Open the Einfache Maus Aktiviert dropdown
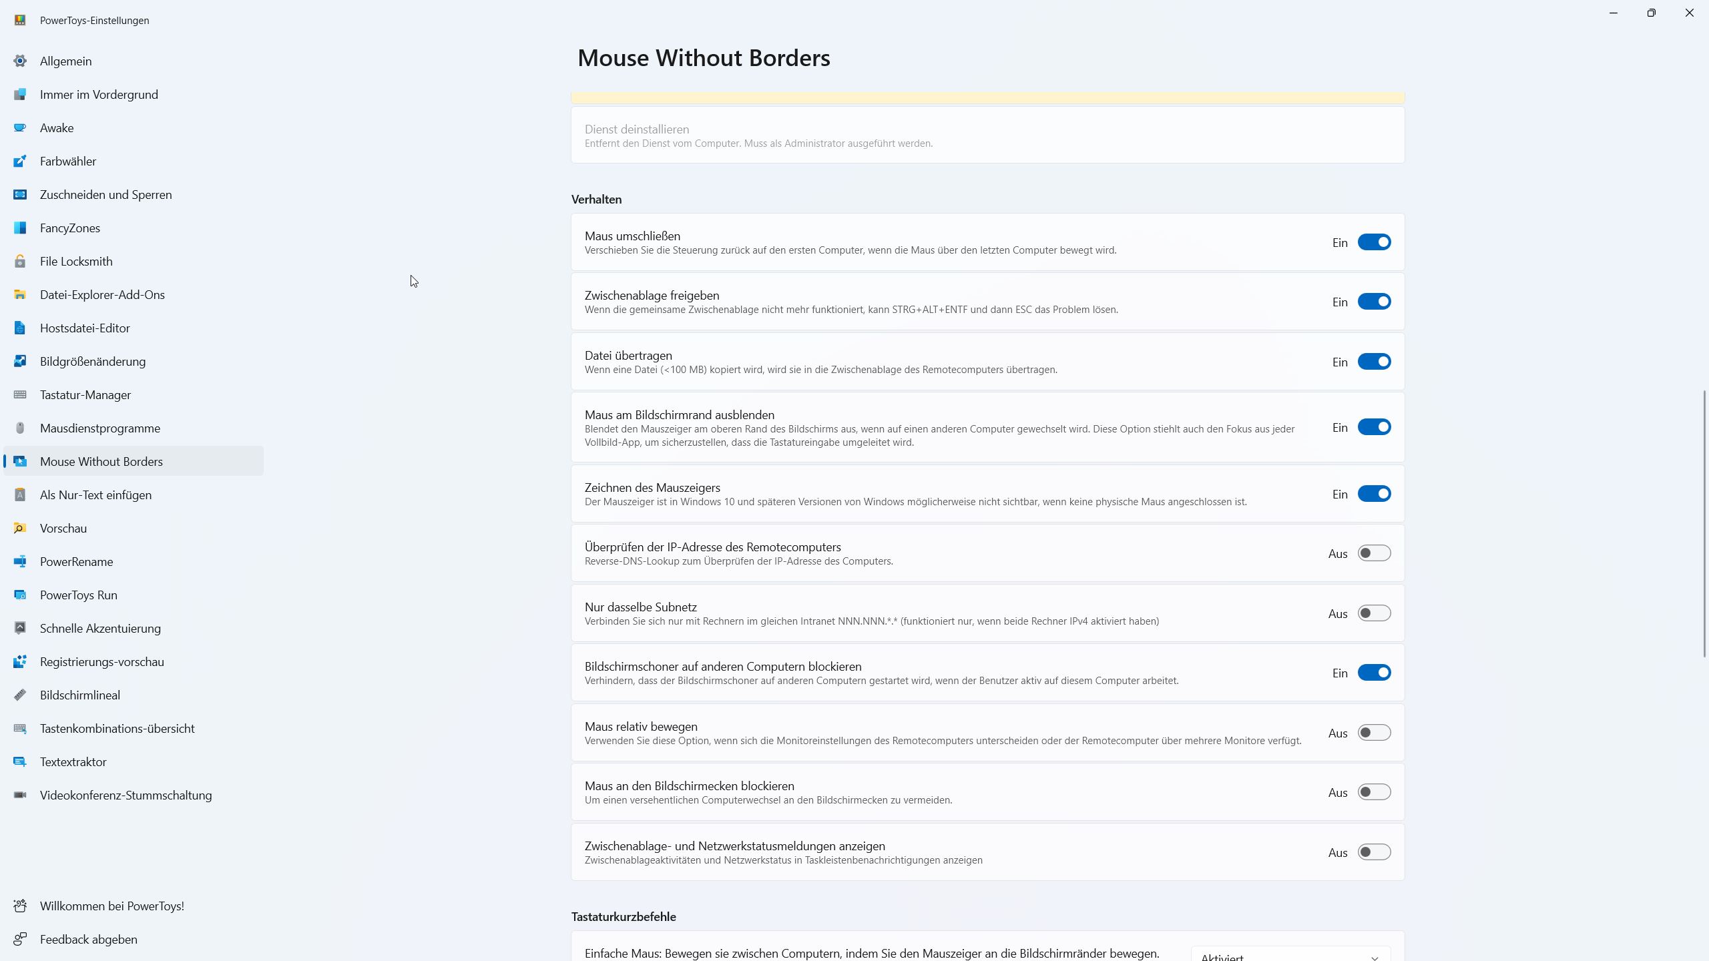 click(1290, 956)
